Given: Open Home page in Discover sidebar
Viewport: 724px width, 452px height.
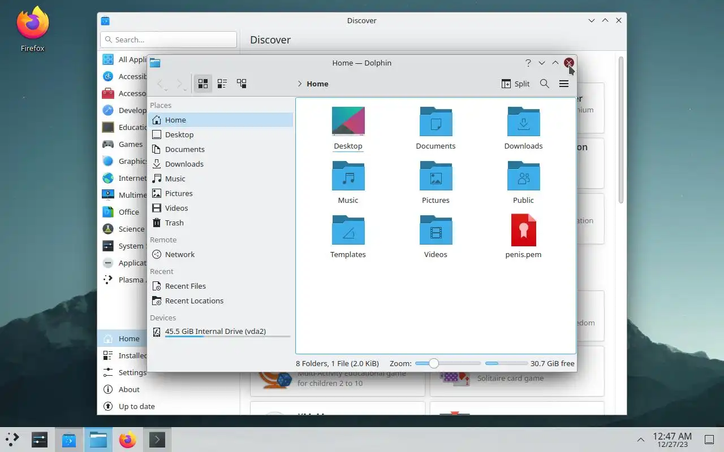Looking at the screenshot, I should coord(123,338).
